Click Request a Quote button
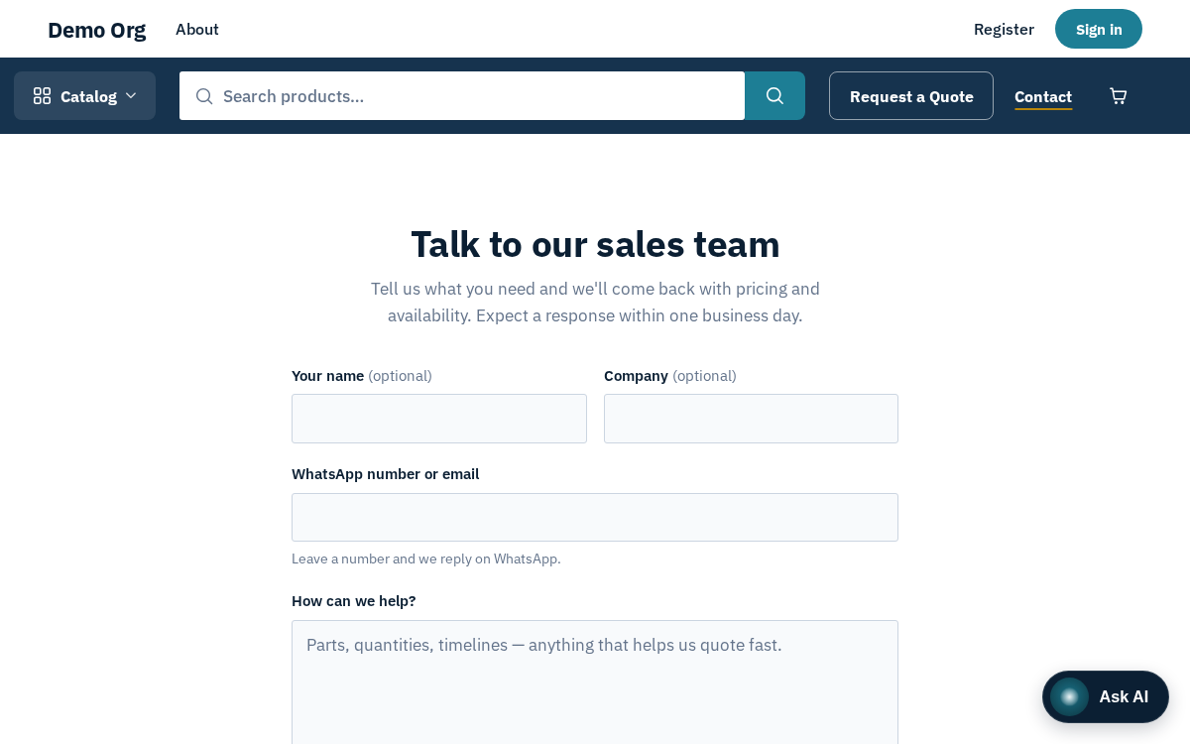The height and width of the screenshot is (744, 1190). [911, 96]
